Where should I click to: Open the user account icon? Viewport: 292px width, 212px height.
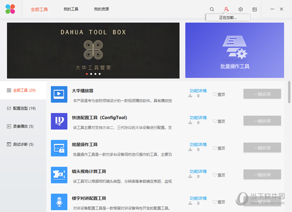[x=226, y=9]
